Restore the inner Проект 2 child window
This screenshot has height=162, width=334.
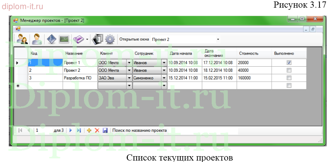[313, 29]
